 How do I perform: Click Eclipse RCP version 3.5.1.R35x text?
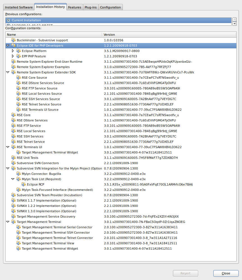tap(148, 184)
